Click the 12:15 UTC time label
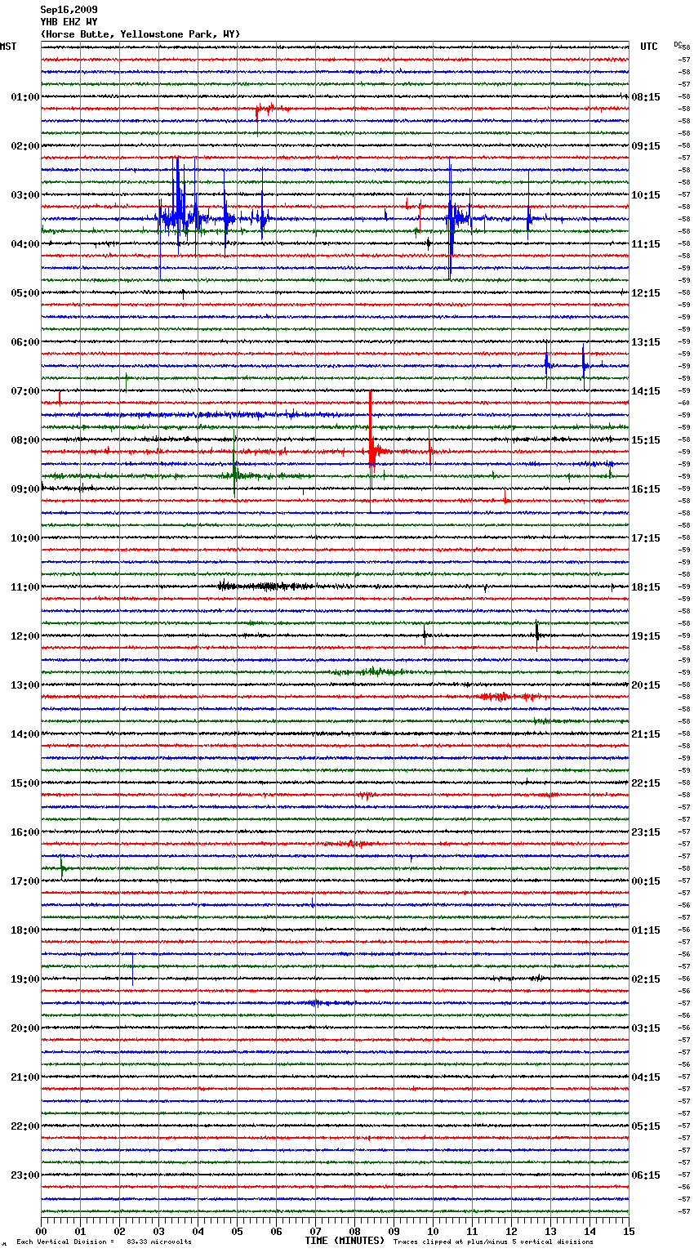 [x=646, y=293]
